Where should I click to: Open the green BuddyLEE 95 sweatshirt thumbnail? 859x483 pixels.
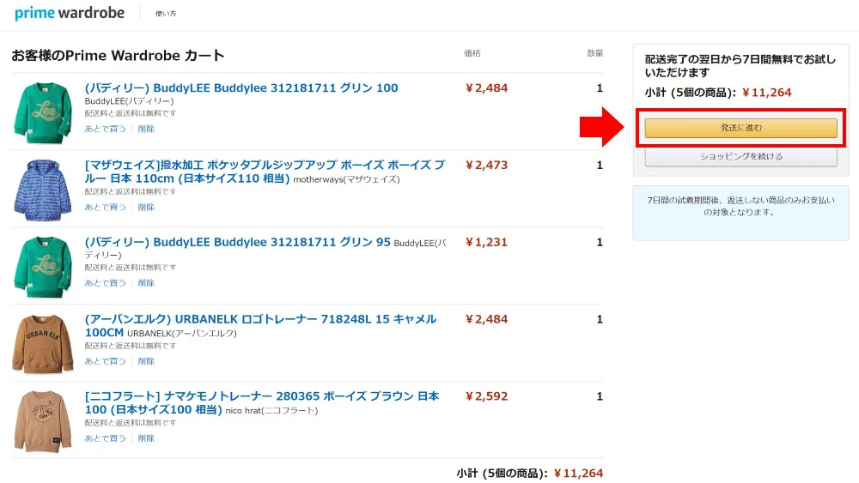pos(42,266)
